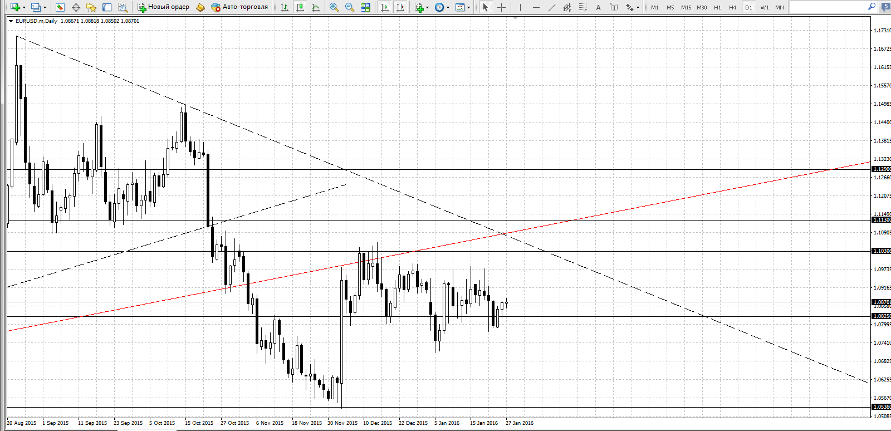Choose the Equidistant Channel tool
The height and width of the screenshot is (431, 891).
[567, 7]
